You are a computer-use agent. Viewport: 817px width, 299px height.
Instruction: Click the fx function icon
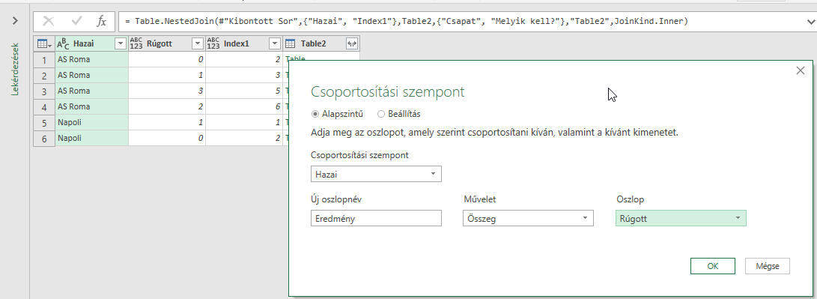coord(102,22)
